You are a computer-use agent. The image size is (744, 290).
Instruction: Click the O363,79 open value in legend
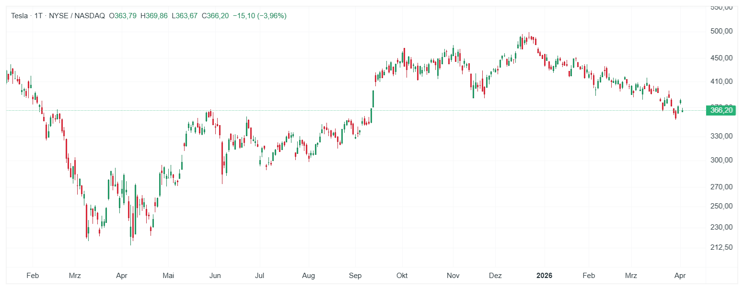pos(123,16)
